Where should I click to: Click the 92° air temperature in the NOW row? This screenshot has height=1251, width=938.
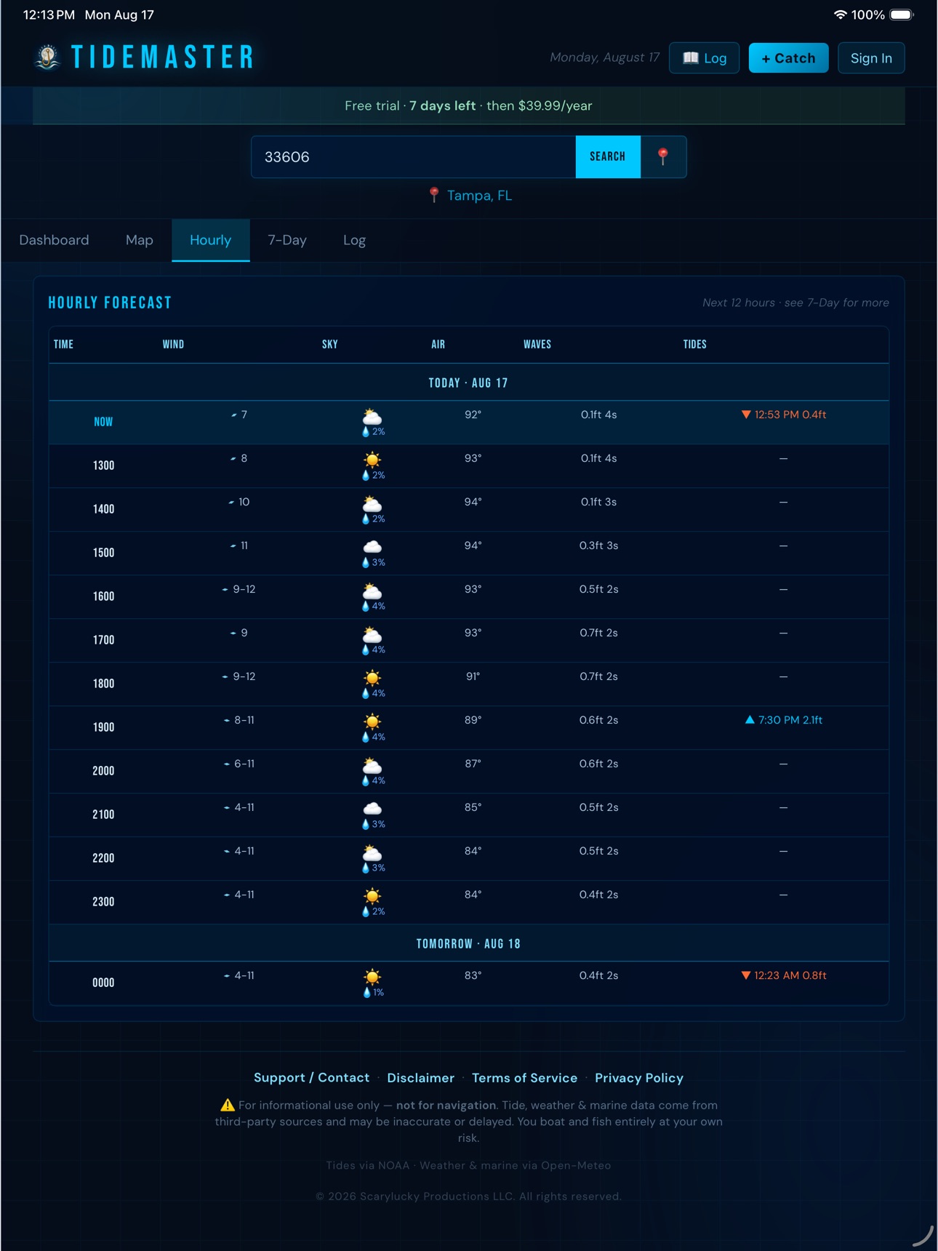pos(473,415)
